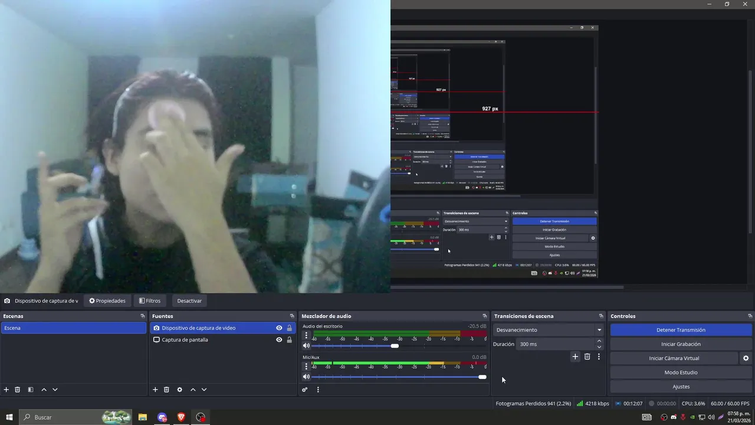This screenshot has width=755, height=425.
Task: Open Discord tray icon
Action: point(674,417)
